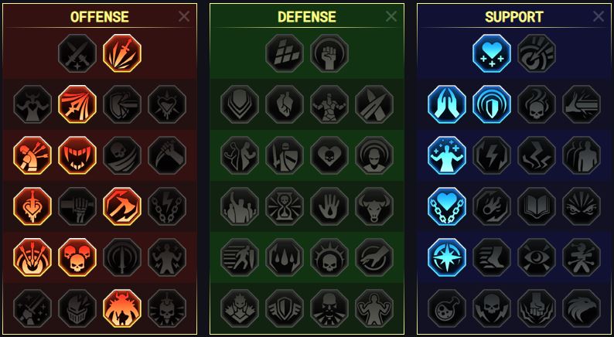Image resolution: width=614 pixels, height=337 pixels.
Task: Toggle the blue heart with pluses mastery
Action: (492, 53)
